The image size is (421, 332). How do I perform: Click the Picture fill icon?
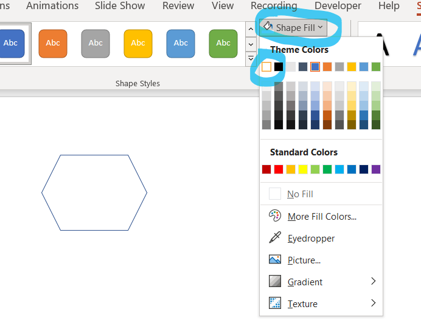[x=275, y=260]
